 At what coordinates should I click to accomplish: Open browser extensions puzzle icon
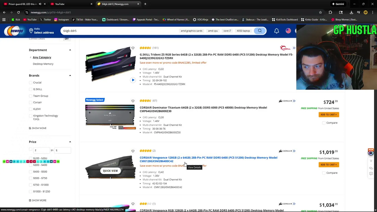click(x=330, y=12)
